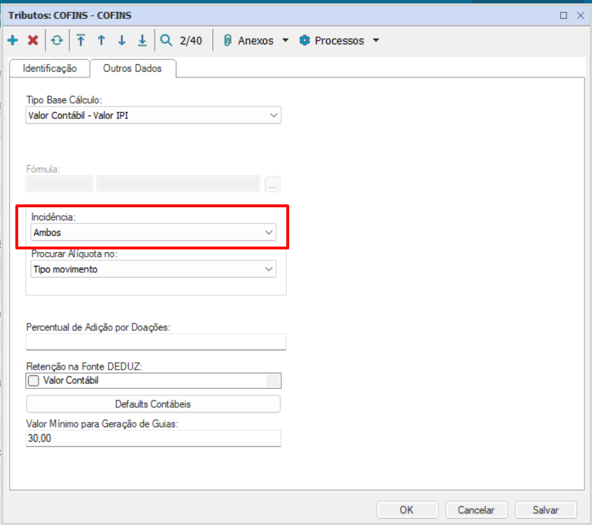Switch to the Identificação tab
Viewport: 592px width, 525px height.
pyautogui.click(x=50, y=68)
